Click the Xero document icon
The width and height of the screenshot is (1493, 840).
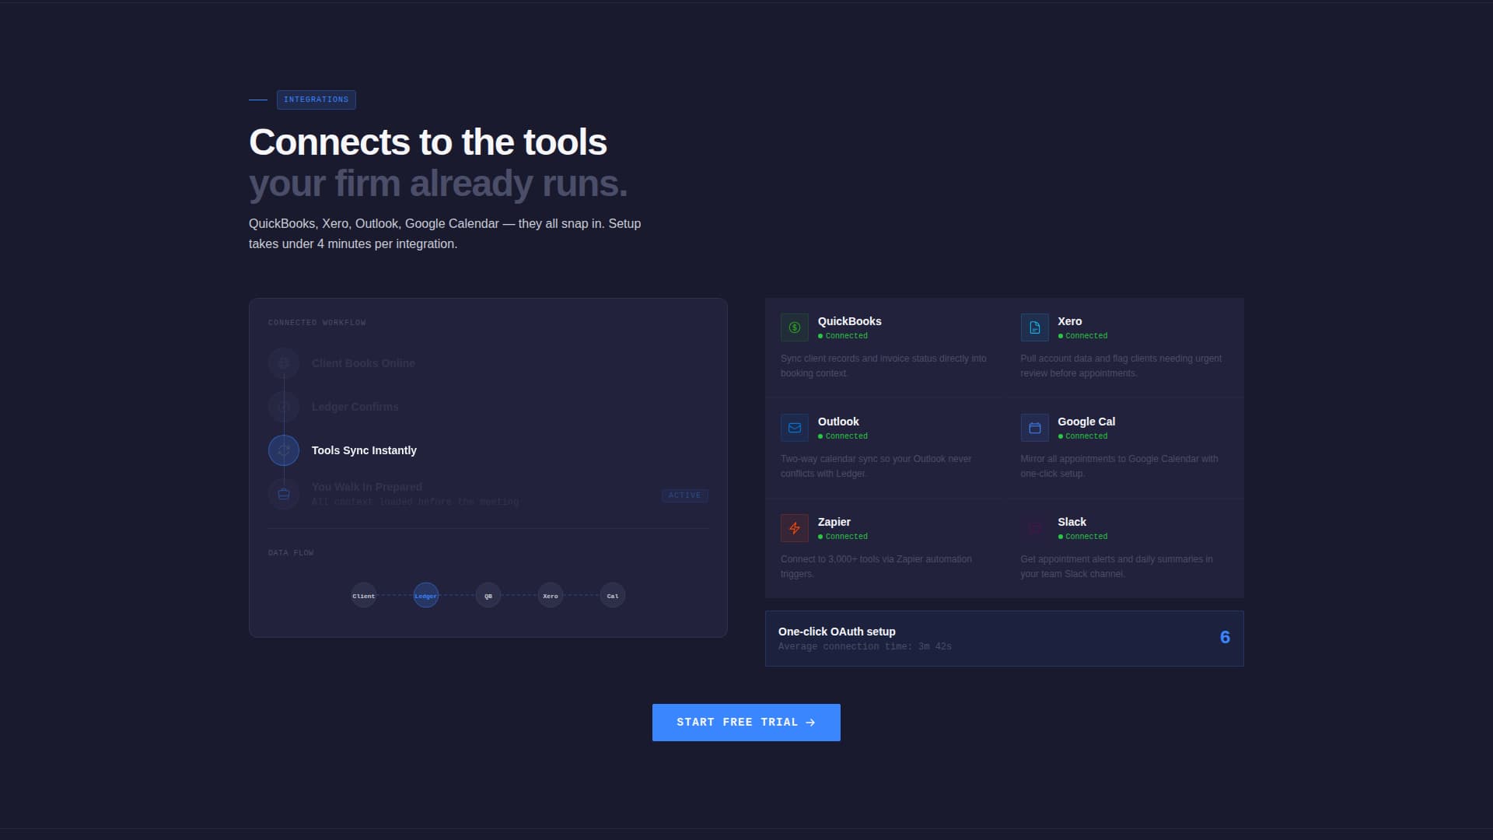tap(1034, 327)
